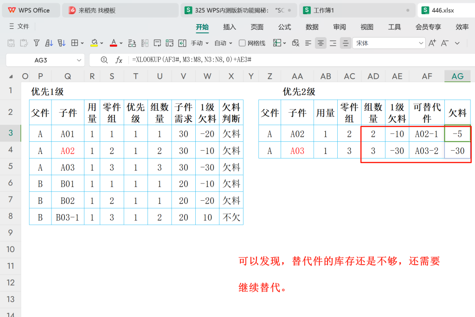Click inside the formula bar XLOOKUP formula
The height and width of the screenshot is (317, 475).
(x=192, y=60)
